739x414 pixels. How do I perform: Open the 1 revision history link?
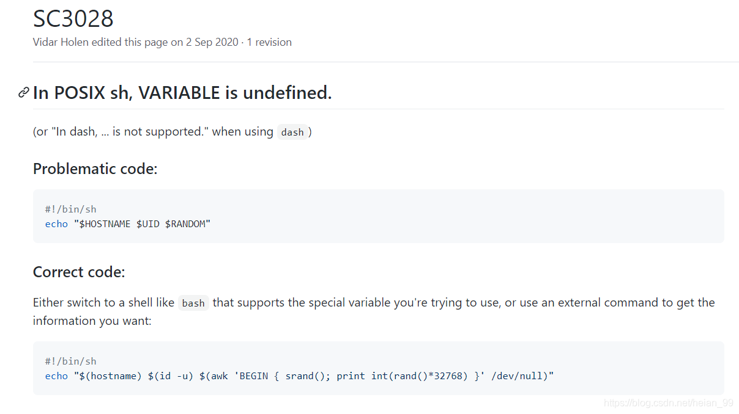tap(269, 42)
